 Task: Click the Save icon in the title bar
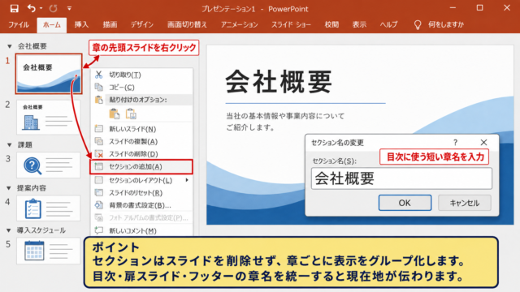pos(15,8)
